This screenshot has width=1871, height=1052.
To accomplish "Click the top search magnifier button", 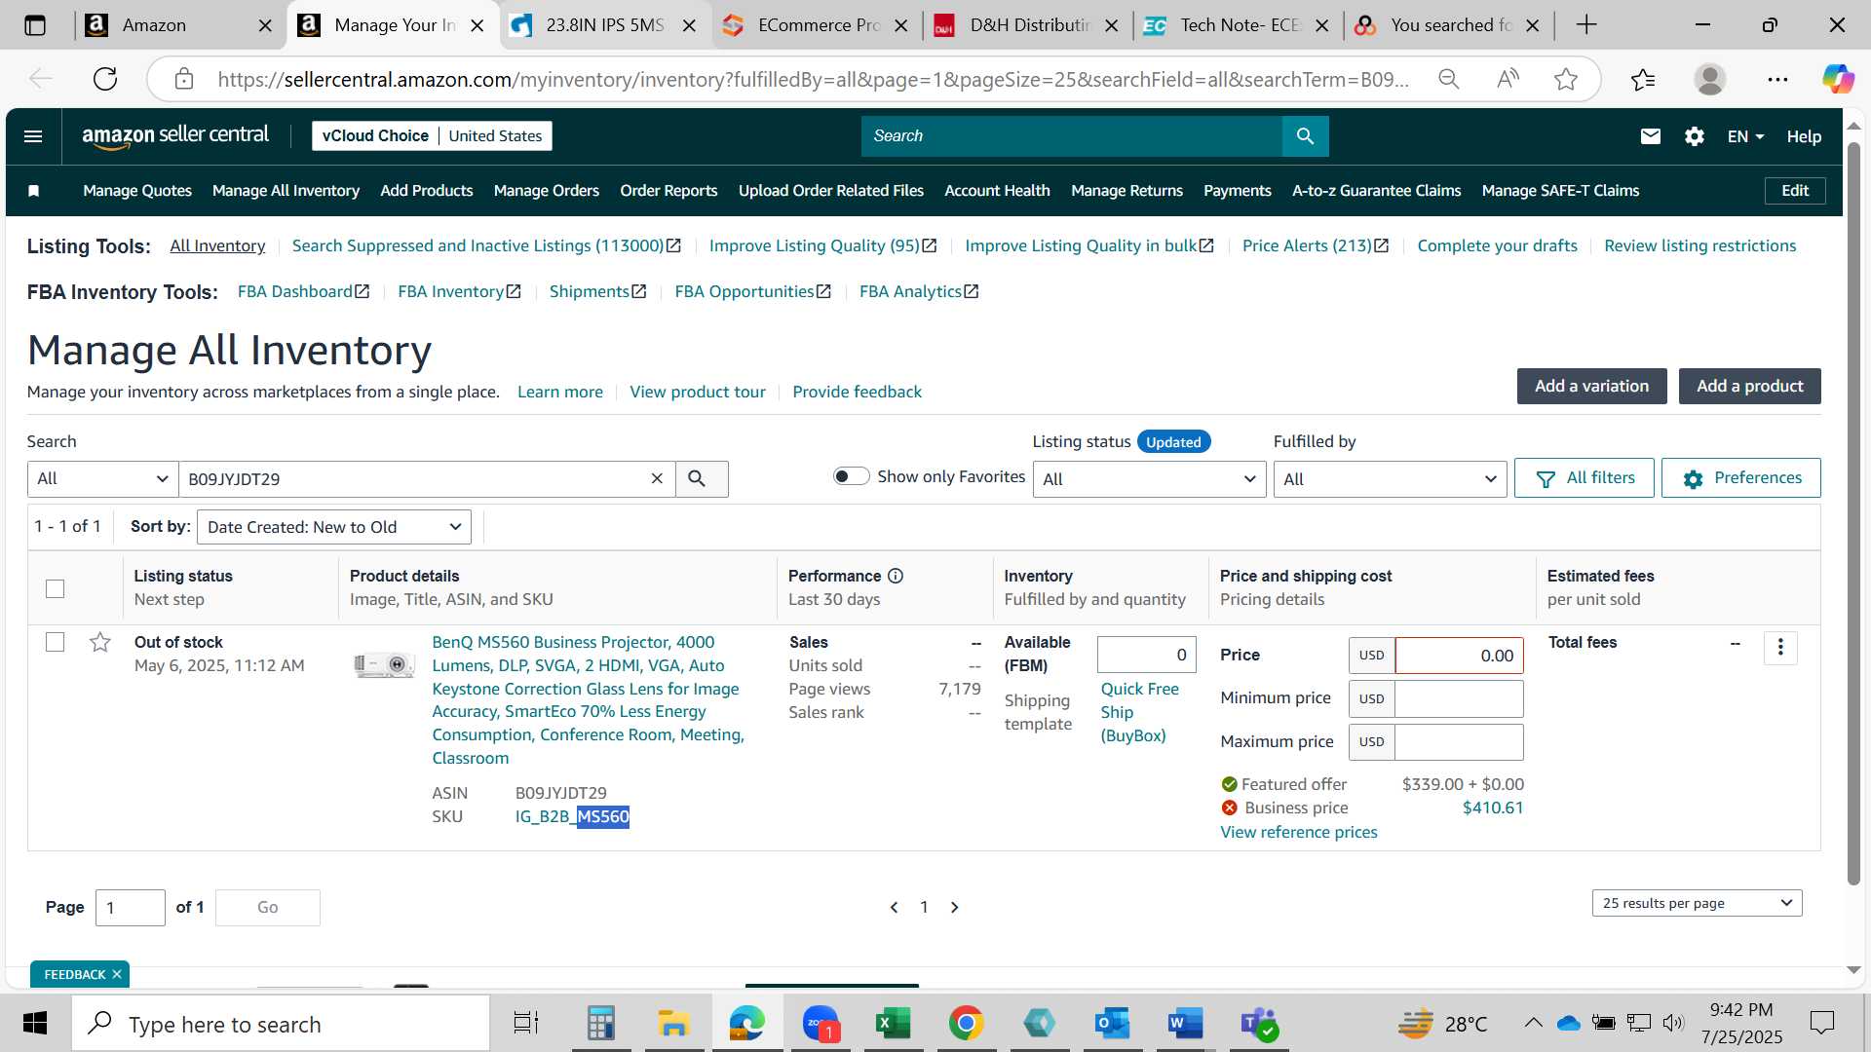I will [x=1305, y=136].
